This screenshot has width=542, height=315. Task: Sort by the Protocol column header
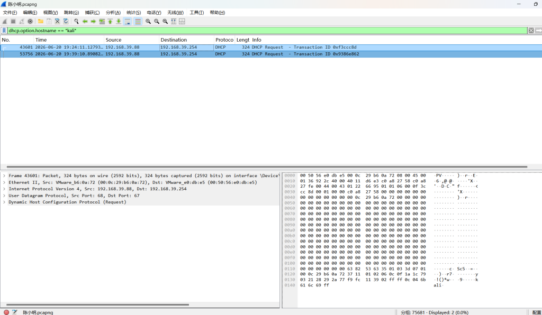224,40
